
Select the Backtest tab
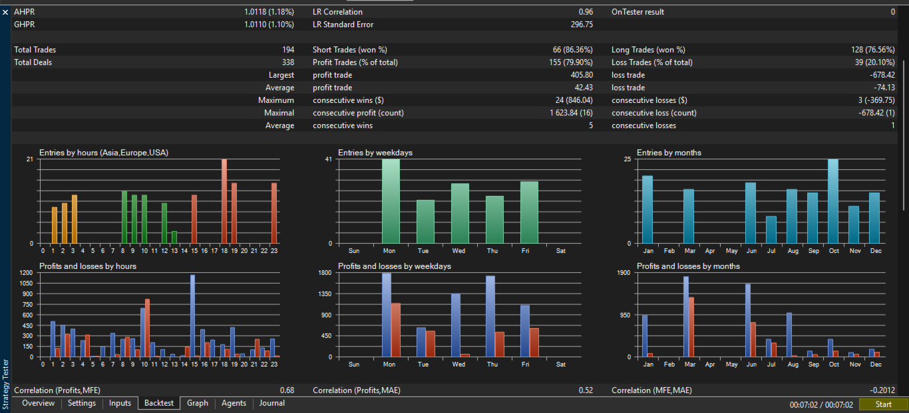(x=159, y=403)
